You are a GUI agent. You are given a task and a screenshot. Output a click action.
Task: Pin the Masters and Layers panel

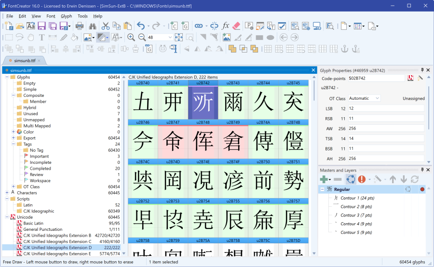[x=422, y=170]
